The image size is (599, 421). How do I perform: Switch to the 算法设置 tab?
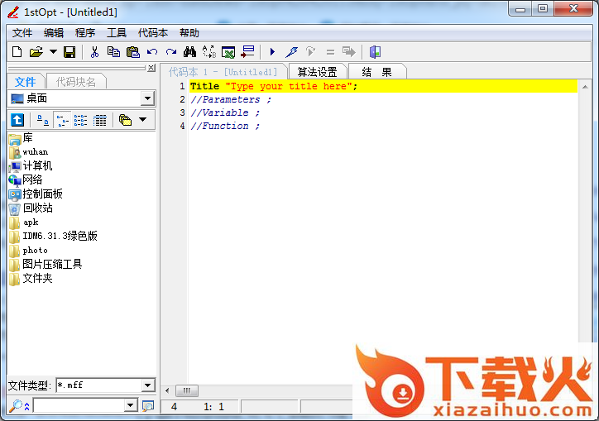click(318, 72)
